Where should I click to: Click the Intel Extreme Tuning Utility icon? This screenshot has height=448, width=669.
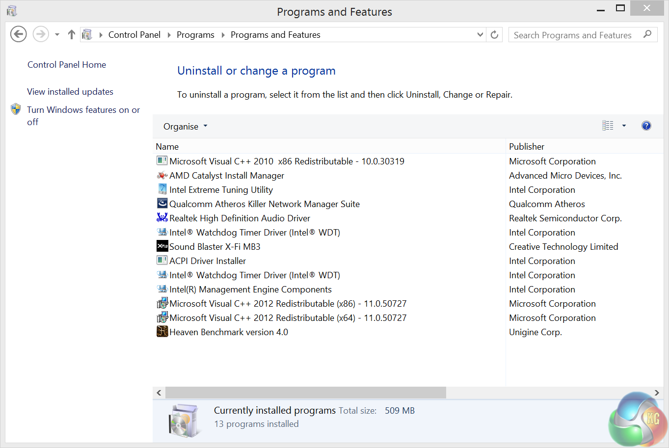pyautogui.click(x=162, y=189)
